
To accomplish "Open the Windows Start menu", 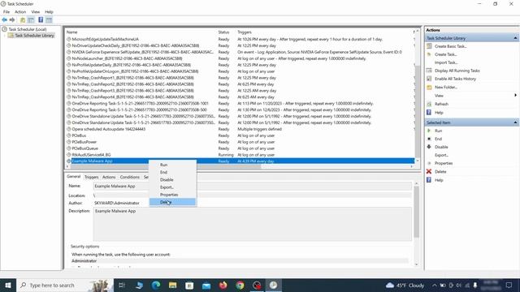I will (8, 285).
